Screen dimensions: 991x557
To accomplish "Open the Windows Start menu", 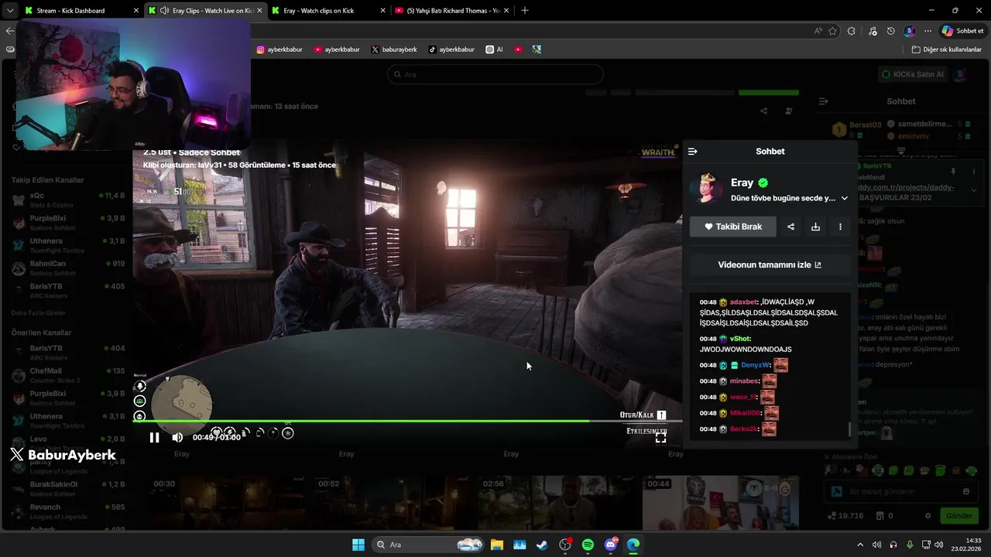I will (358, 545).
